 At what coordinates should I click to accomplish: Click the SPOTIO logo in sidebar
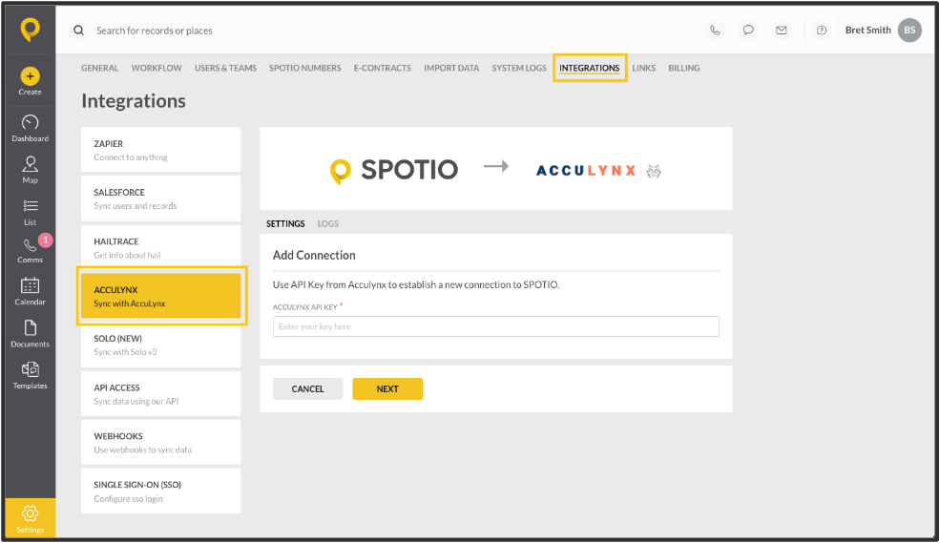pos(30,30)
